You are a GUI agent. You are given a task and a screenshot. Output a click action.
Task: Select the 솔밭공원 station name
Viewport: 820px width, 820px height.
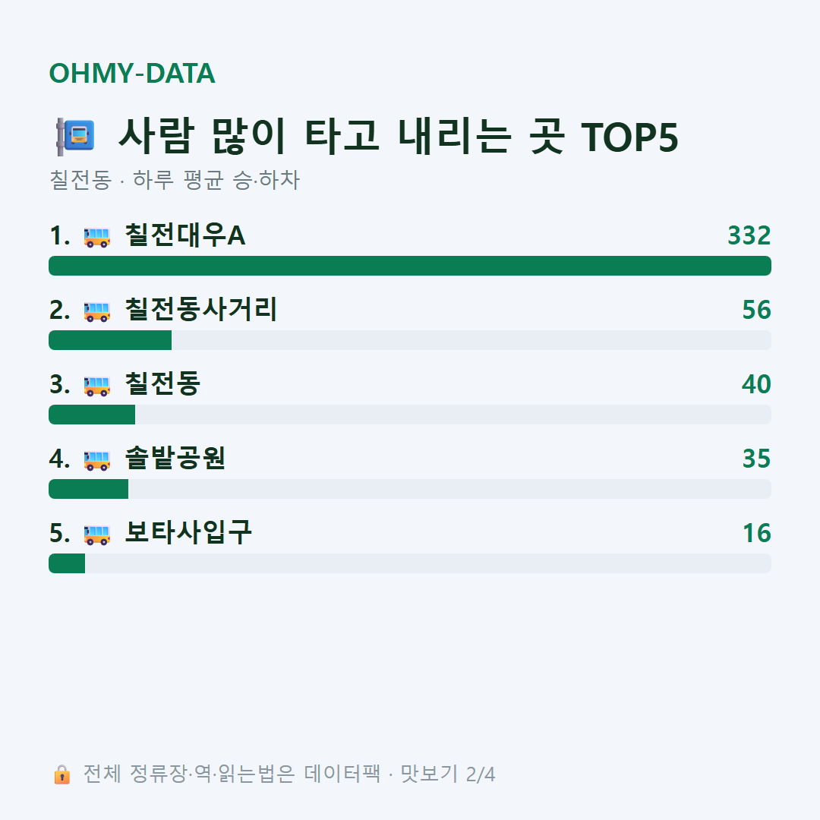(x=175, y=458)
